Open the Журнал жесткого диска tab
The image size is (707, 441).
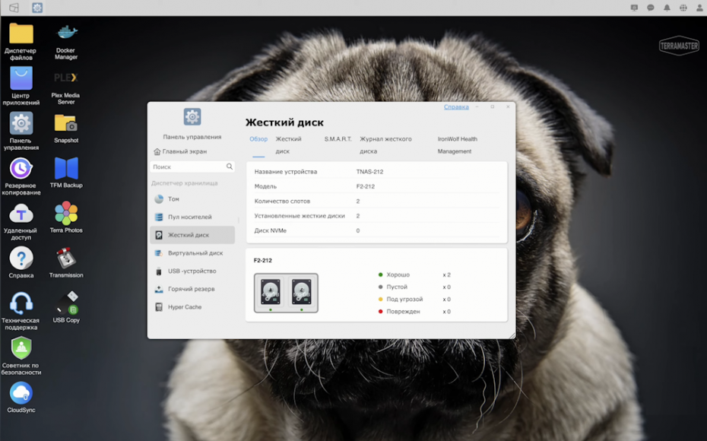385,145
